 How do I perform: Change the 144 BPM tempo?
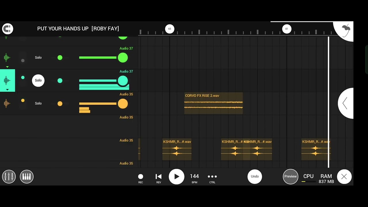(194, 178)
